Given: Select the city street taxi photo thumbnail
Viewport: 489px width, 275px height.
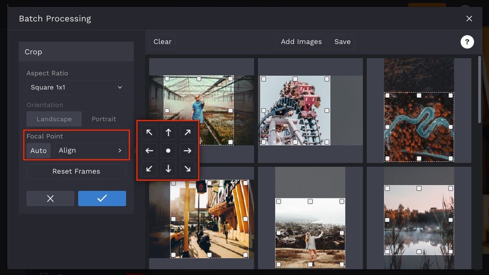Looking at the screenshot, I should pos(202,218).
